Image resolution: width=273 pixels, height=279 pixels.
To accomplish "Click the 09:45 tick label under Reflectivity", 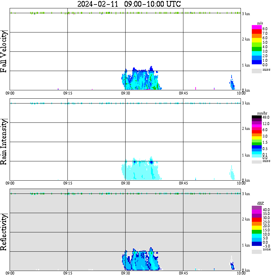I will 183,273.
